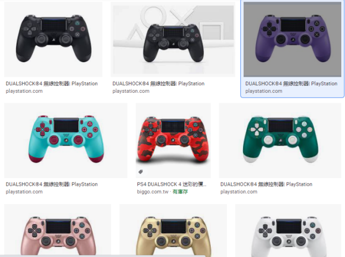Click the playstation.com link under the turquoise controller
This screenshot has width=345, height=257.
click(24, 192)
